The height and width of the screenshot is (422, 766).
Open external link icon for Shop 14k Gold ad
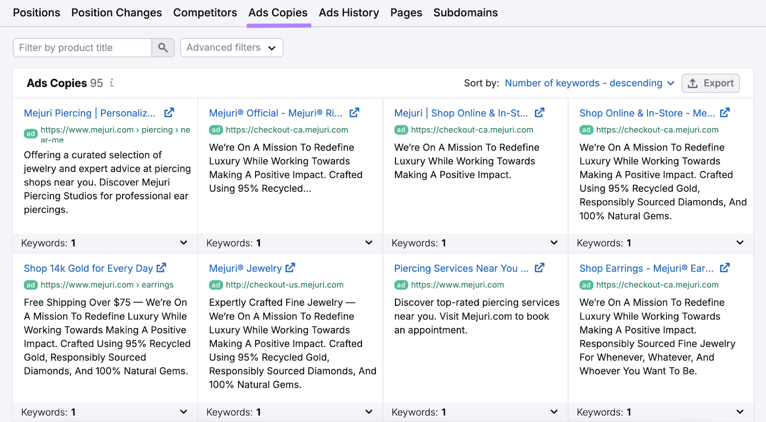[161, 268]
